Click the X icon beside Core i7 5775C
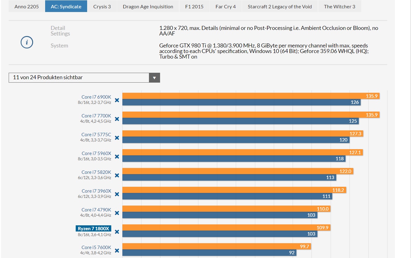411x258 pixels. [x=117, y=137]
